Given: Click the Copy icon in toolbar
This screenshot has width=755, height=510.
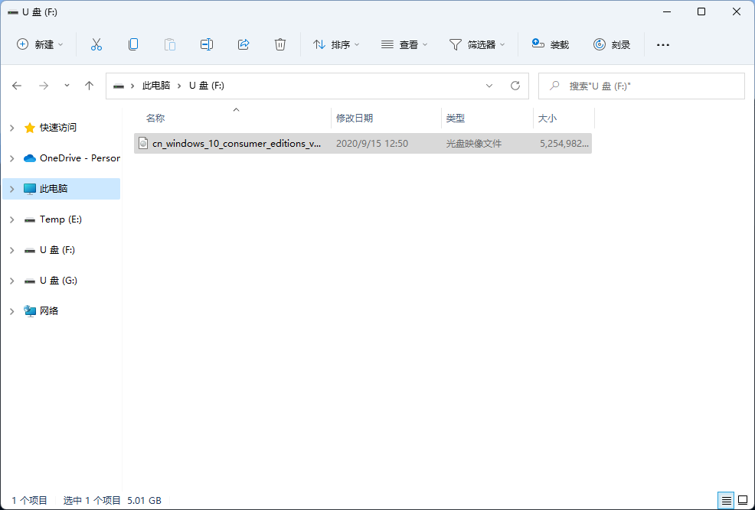Looking at the screenshot, I should (133, 44).
